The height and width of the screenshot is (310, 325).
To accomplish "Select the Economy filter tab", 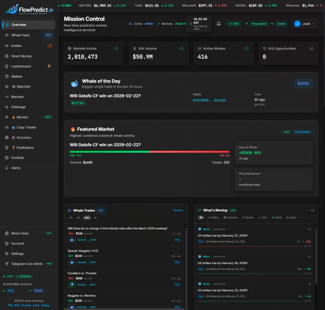I will 231,218.
